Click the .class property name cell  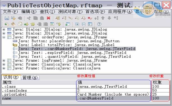39,87
